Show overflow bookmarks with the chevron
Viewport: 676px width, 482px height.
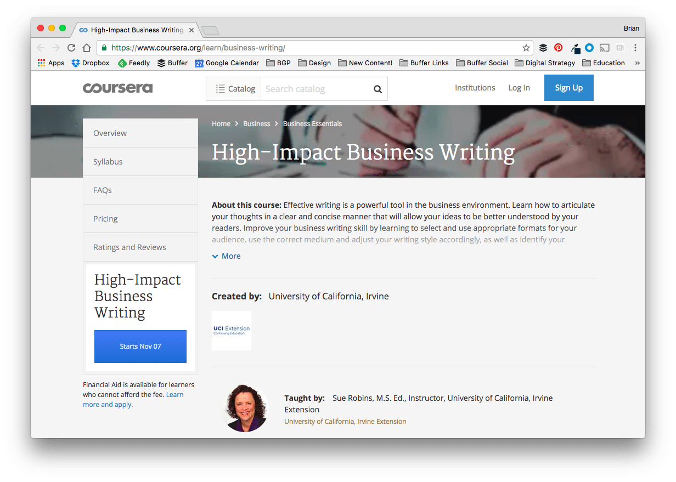pos(638,63)
